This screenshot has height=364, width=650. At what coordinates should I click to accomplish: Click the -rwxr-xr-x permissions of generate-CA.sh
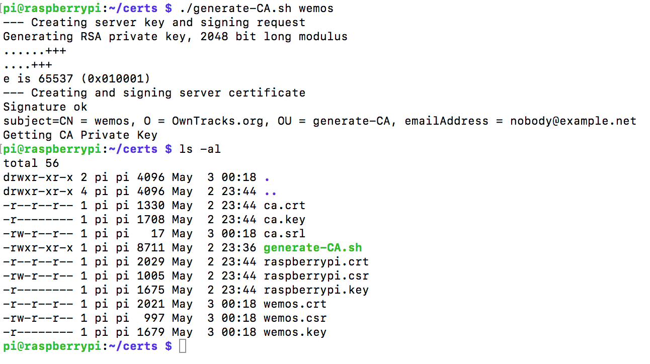(38, 248)
